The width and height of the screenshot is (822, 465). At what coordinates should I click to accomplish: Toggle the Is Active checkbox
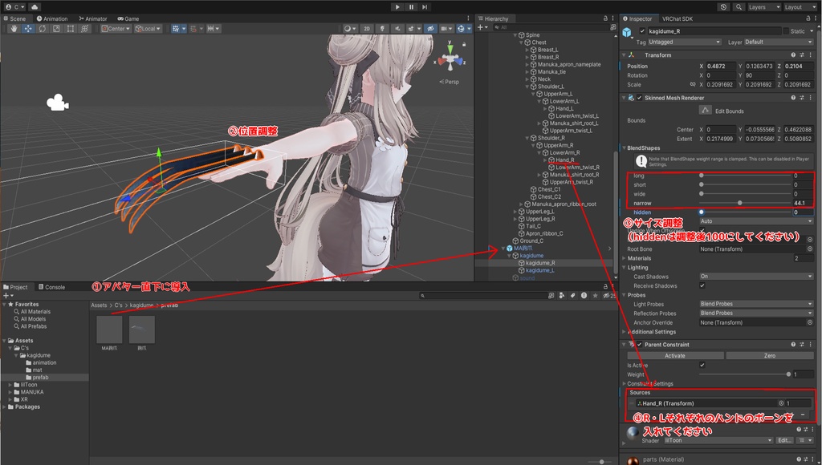point(702,365)
